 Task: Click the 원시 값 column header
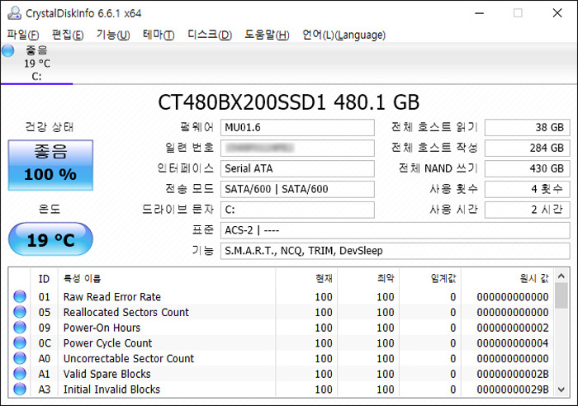click(x=507, y=279)
